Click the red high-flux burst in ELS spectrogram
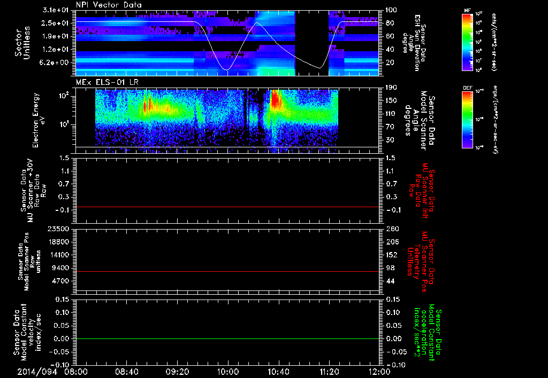The height and width of the screenshot is (378, 548). [276, 99]
